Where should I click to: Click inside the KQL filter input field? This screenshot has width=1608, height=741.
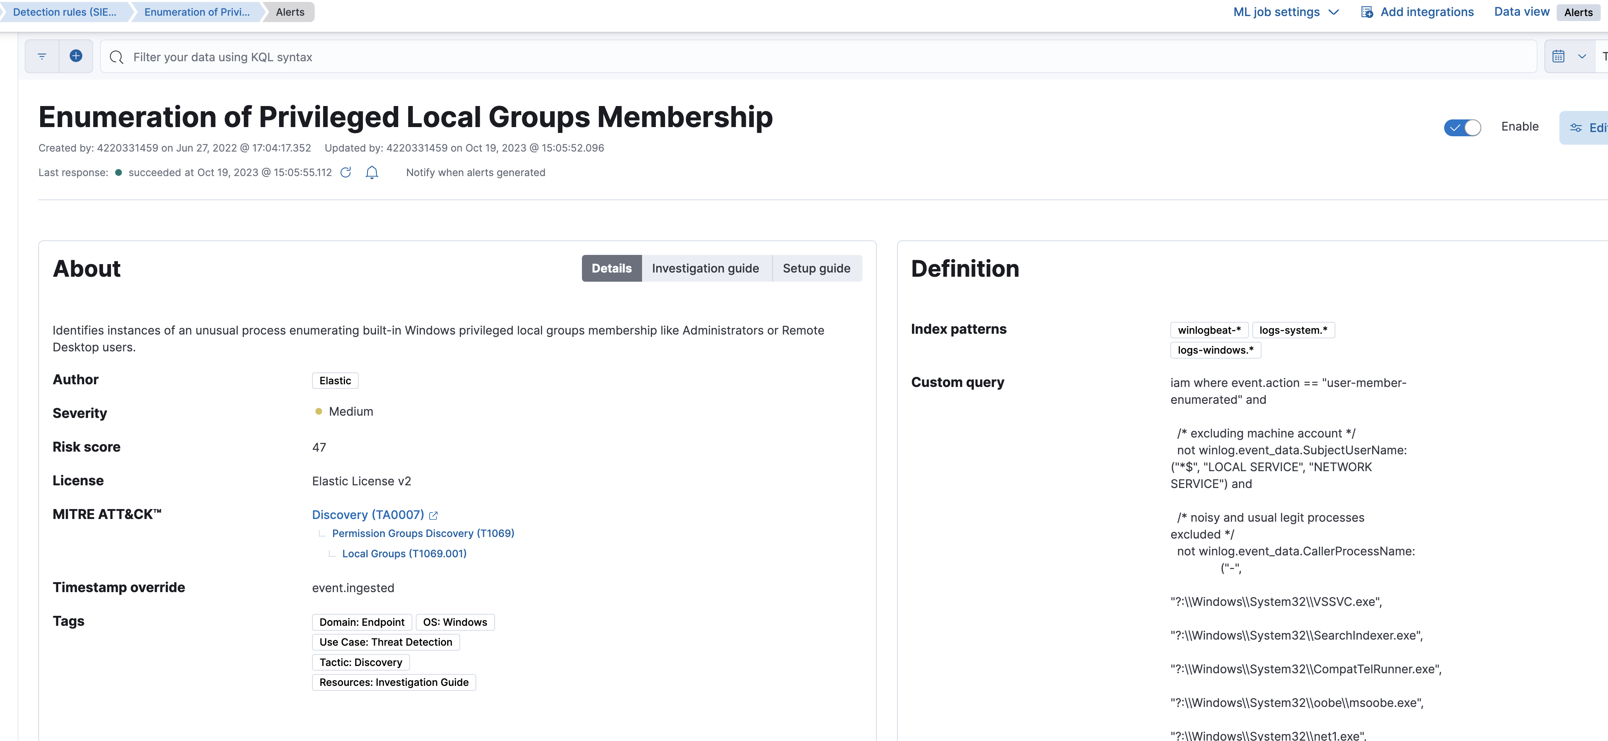pyautogui.click(x=437, y=57)
